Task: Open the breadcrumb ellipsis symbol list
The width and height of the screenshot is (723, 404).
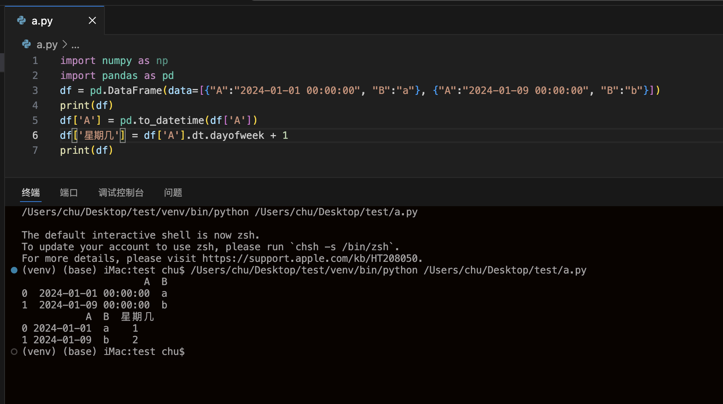Action: 75,45
